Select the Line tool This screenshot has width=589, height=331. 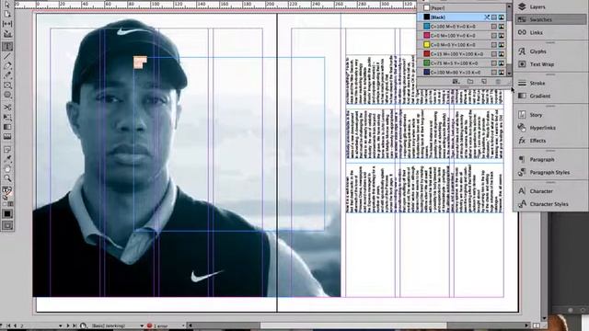coord(7,56)
